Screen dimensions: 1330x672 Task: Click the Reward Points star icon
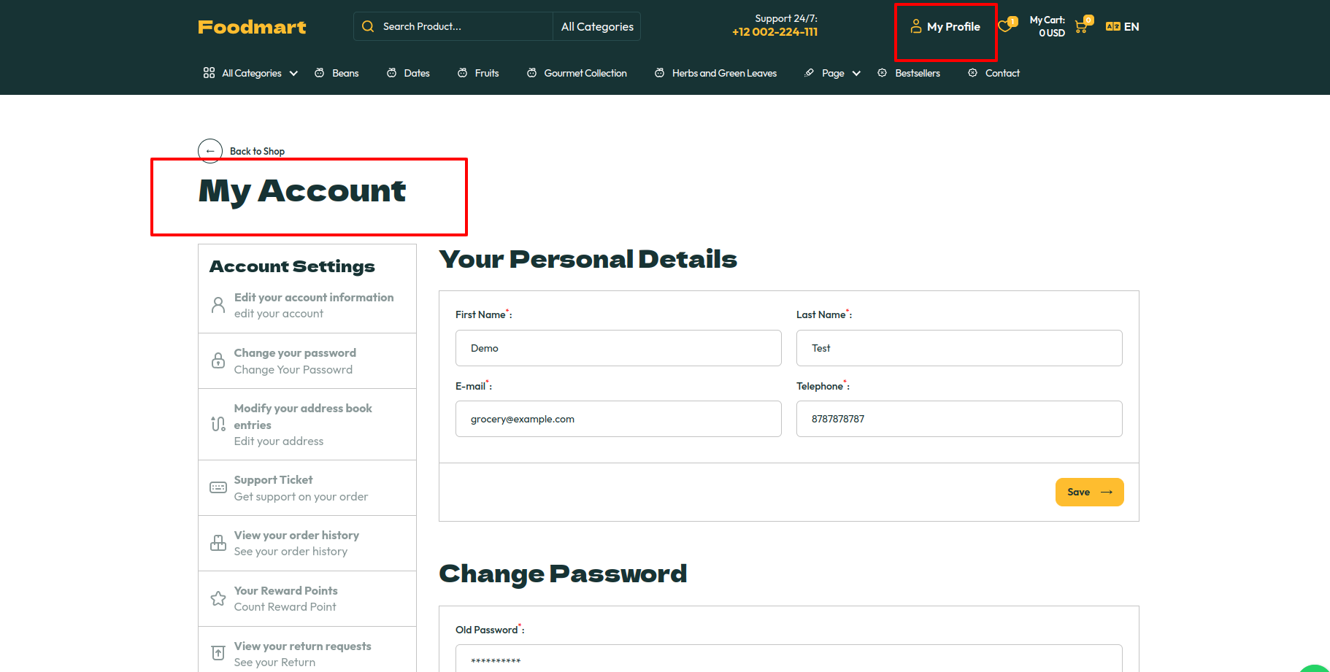218,598
